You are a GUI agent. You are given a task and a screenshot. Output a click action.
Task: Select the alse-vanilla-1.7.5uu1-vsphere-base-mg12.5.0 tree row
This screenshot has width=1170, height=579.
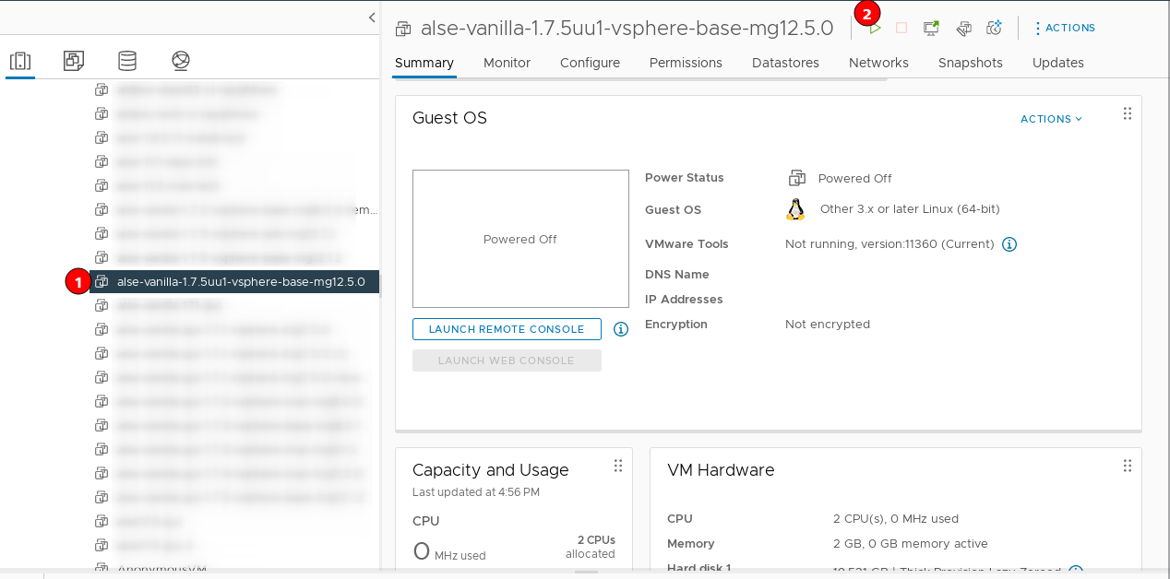(234, 281)
